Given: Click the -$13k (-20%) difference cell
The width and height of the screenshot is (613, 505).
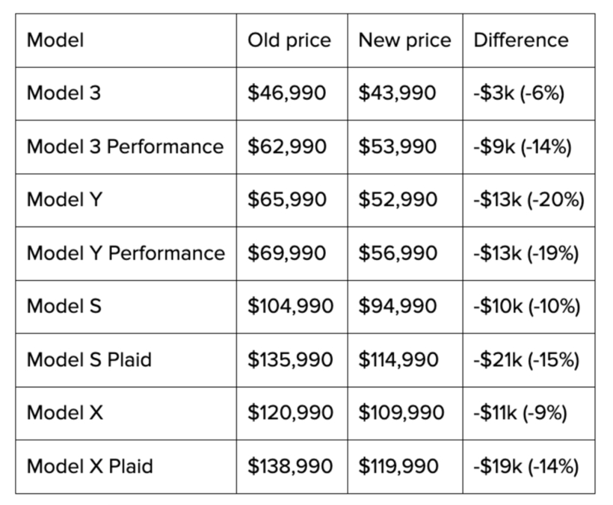Looking at the screenshot, I should [529, 199].
